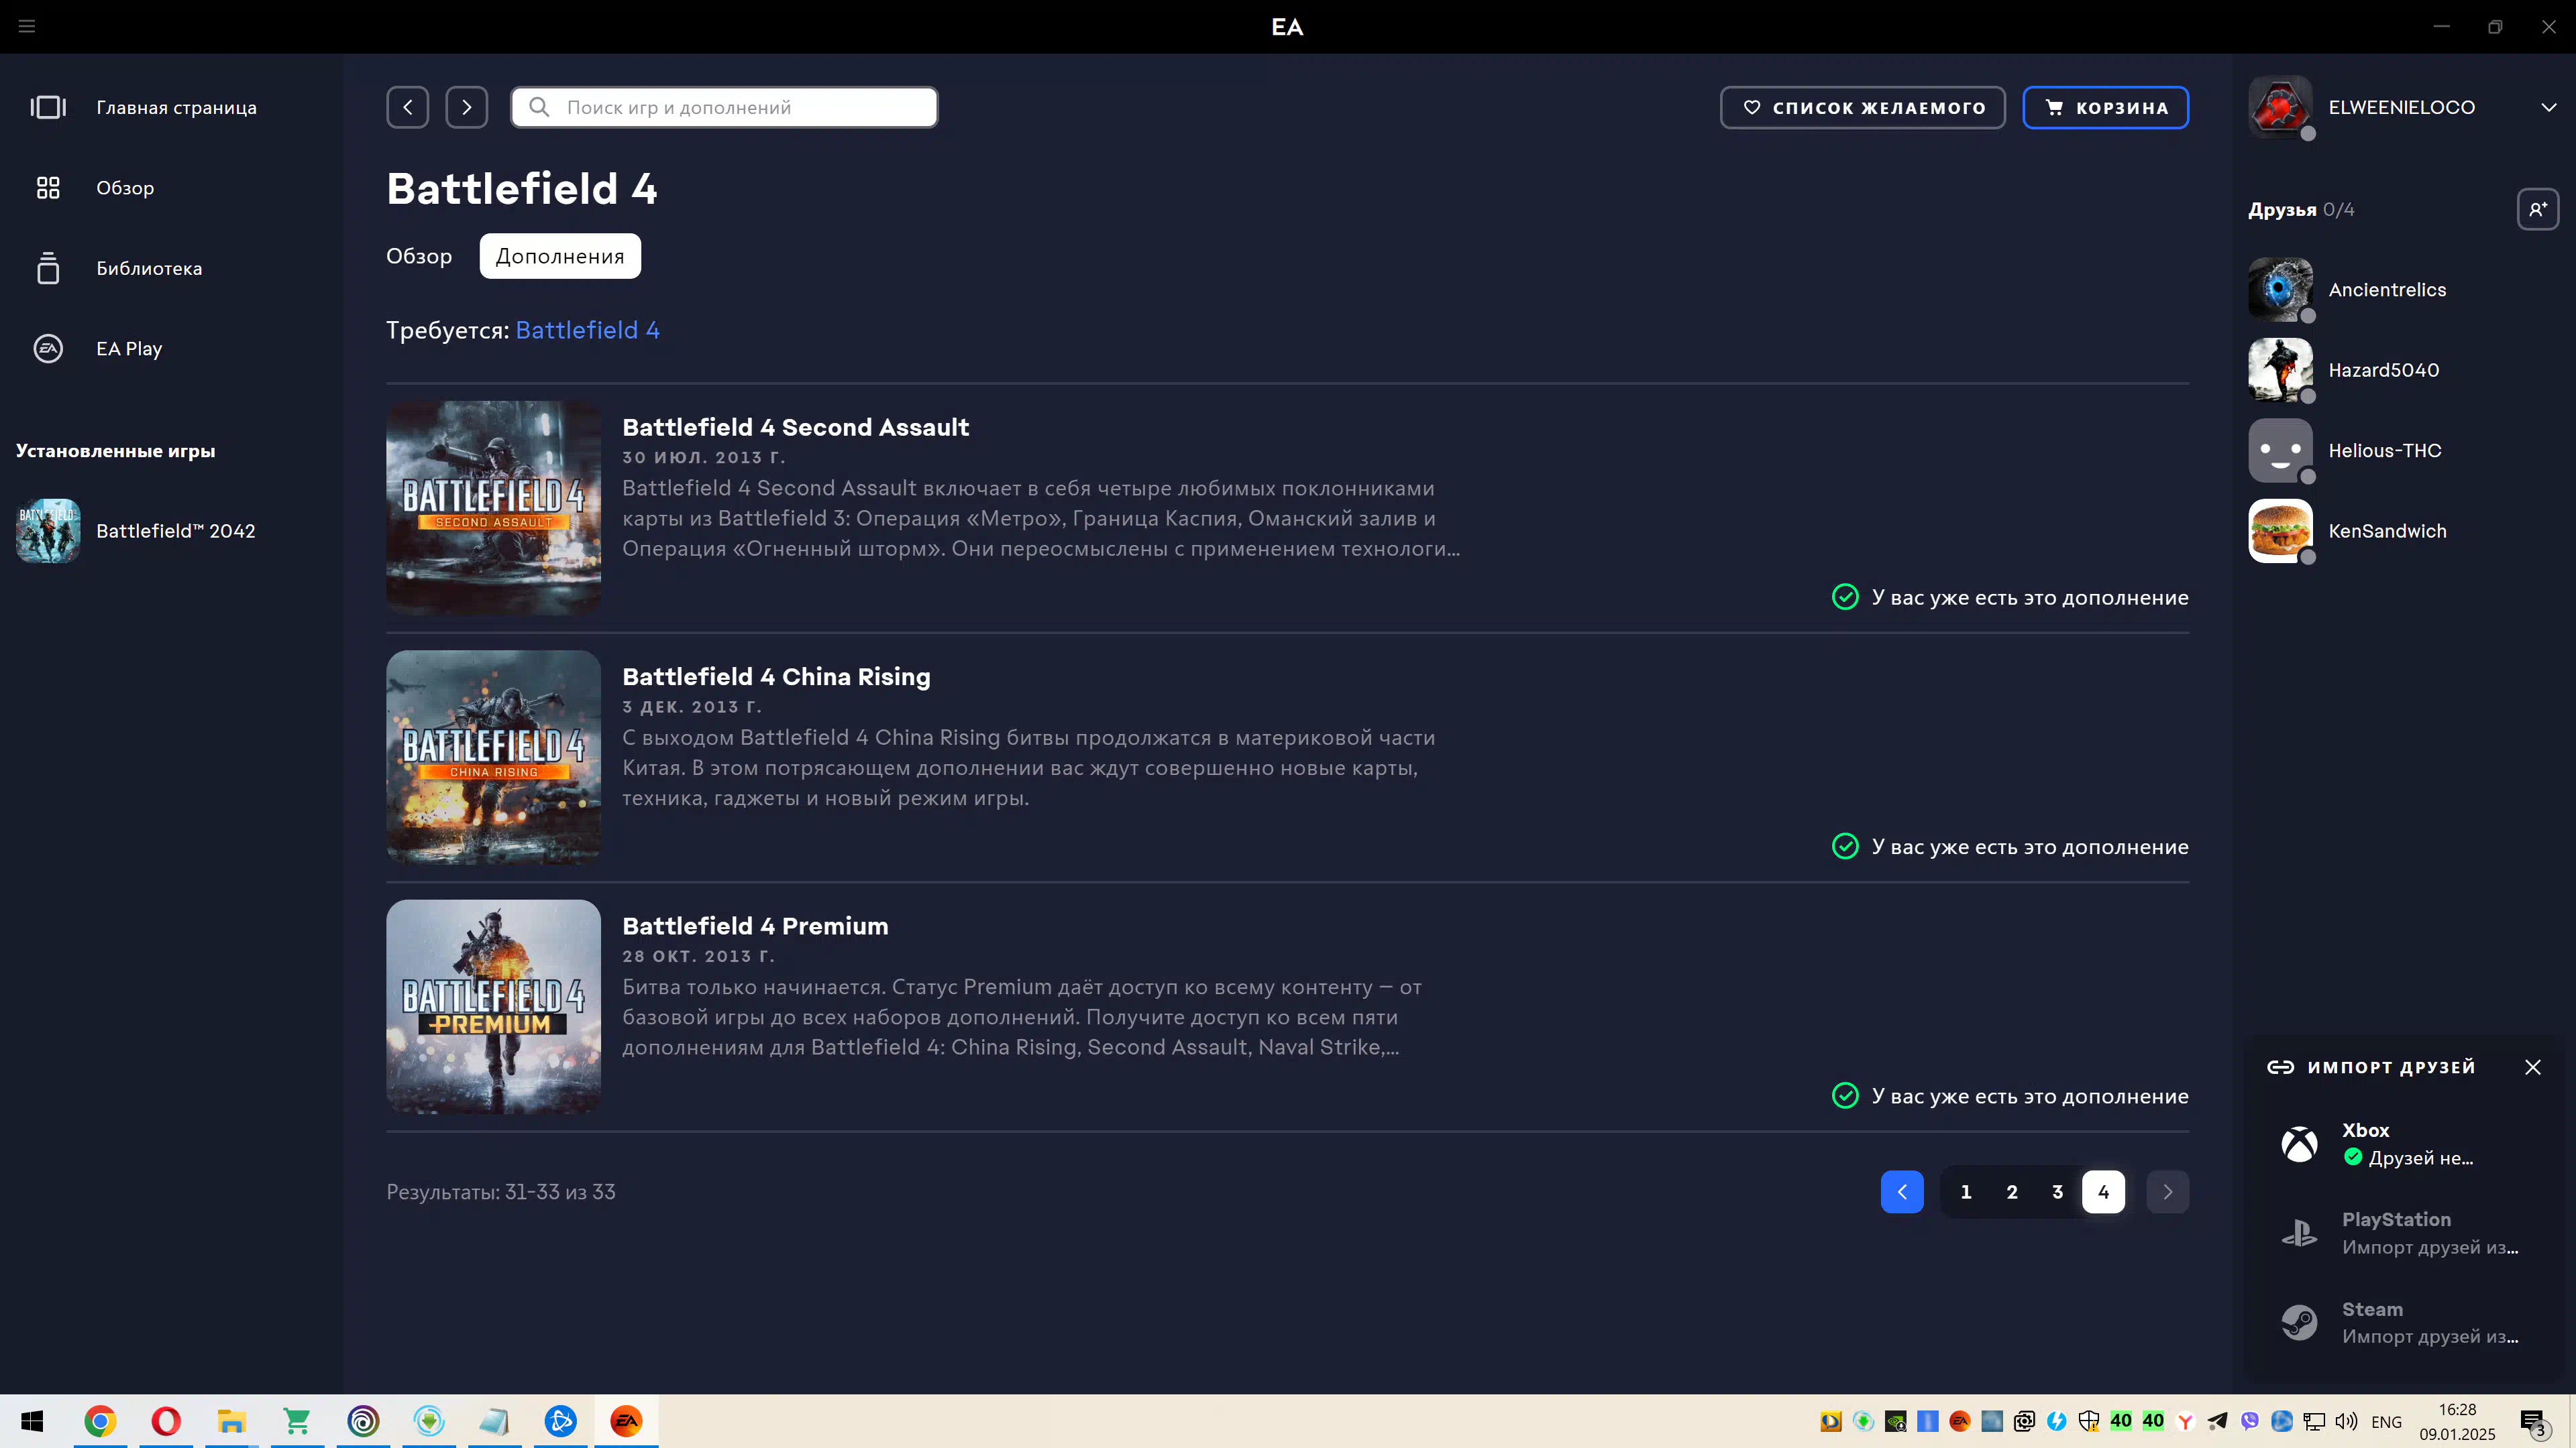Click the Главная страница sidebar icon
The height and width of the screenshot is (1448, 2576).
(x=48, y=107)
